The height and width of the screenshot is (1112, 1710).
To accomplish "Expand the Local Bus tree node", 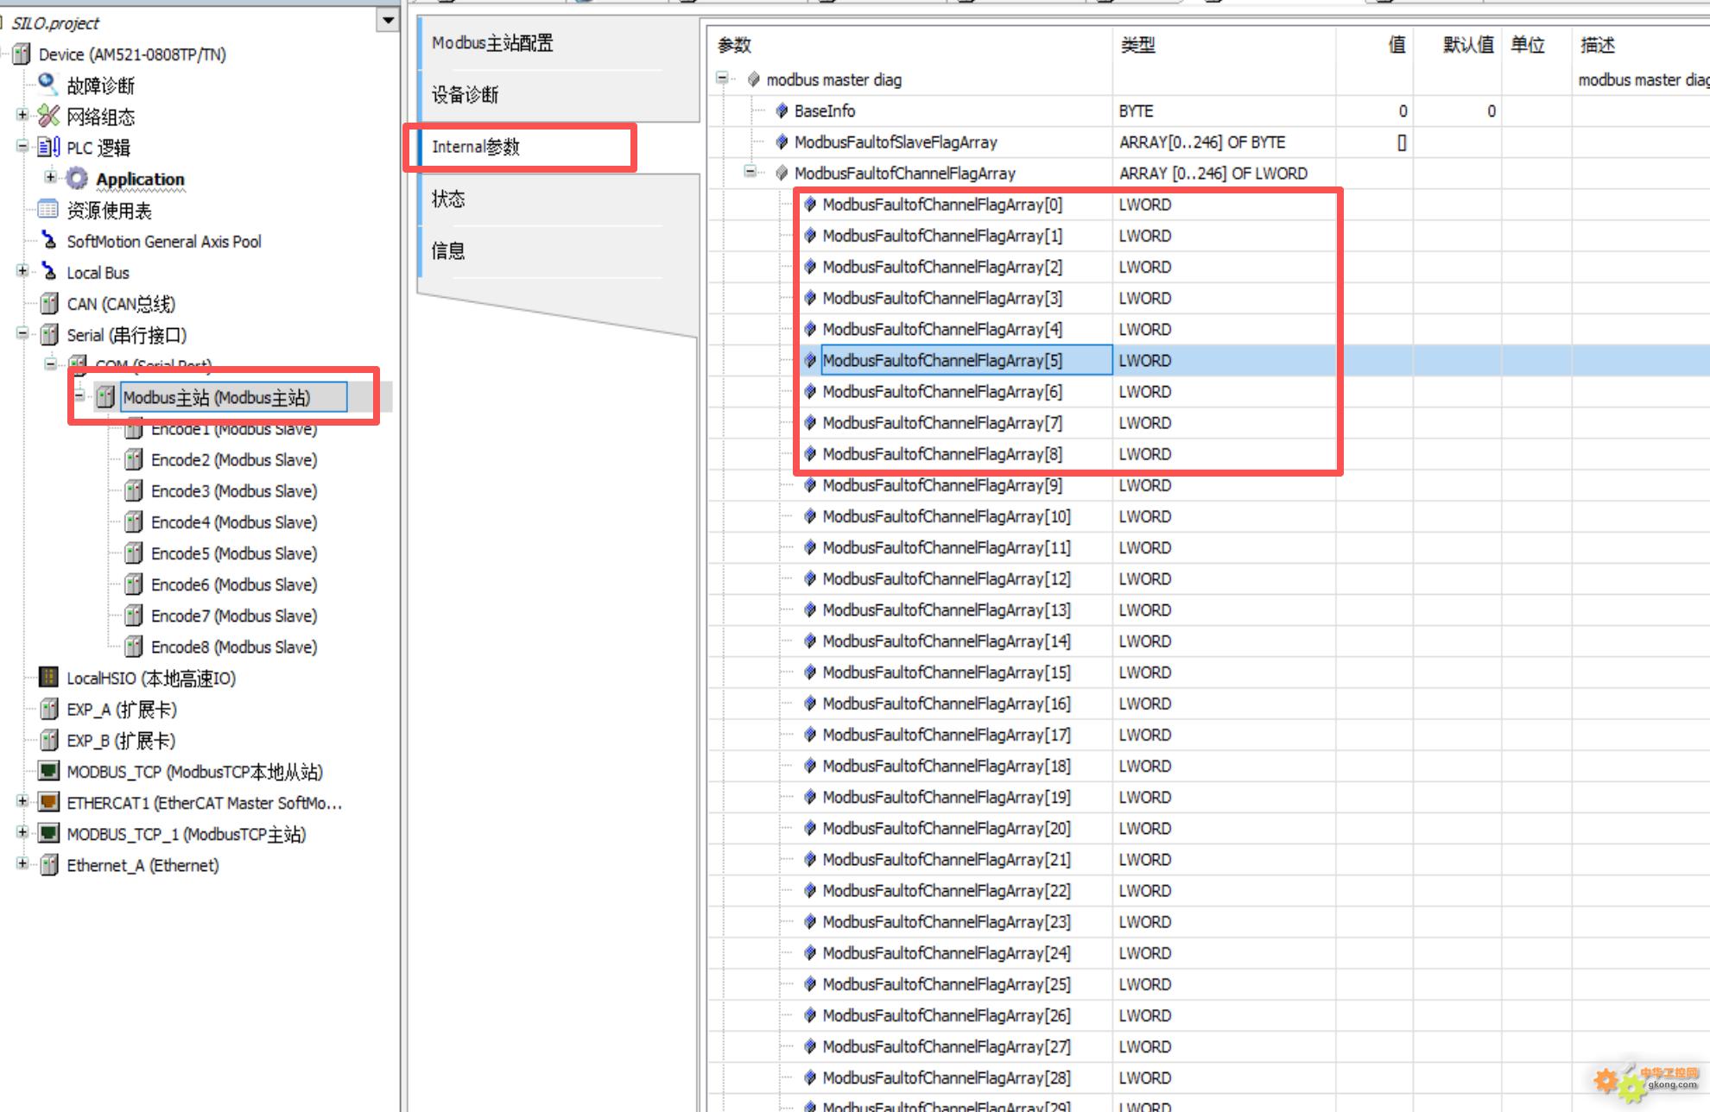I will point(22,271).
